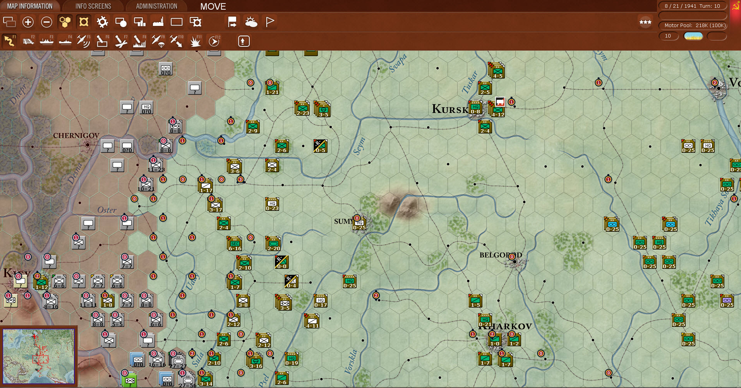Viewport: 741px width, 388px height.
Task: Select the 4-5 unit stack north of Kursk
Action: 497,71
